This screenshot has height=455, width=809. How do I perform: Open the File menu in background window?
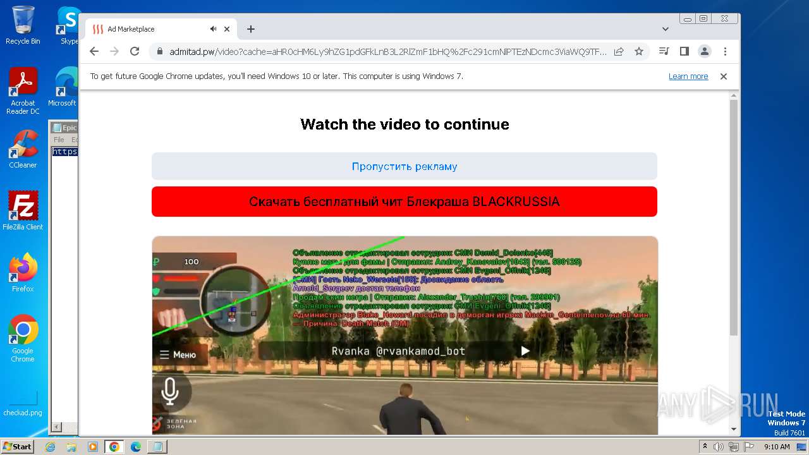(x=59, y=140)
